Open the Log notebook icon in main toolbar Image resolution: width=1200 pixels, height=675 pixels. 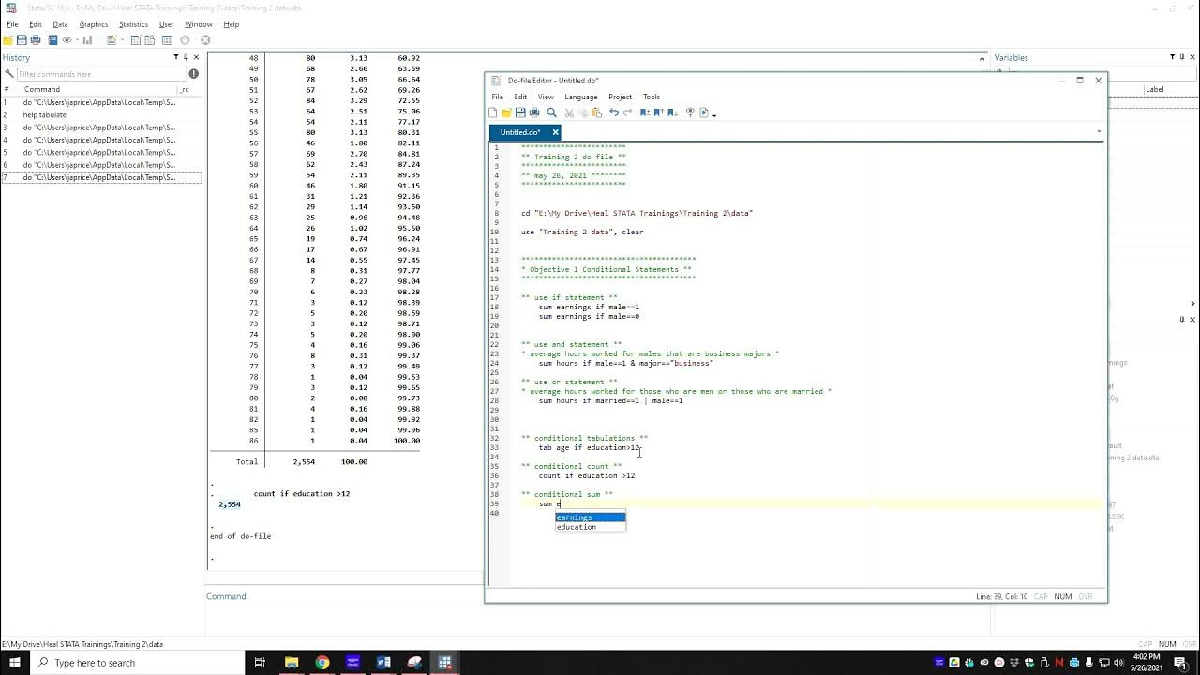pyautogui.click(x=52, y=40)
